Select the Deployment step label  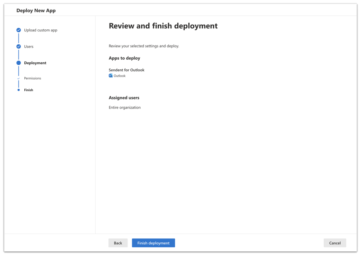click(x=35, y=63)
